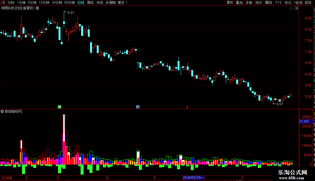The image size is (315, 181).
Task: Click the 5.00 price axis label
Action: pyautogui.click(x=308, y=97)
